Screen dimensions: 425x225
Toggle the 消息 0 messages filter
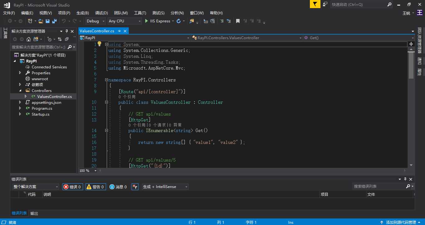coord(118,187)
